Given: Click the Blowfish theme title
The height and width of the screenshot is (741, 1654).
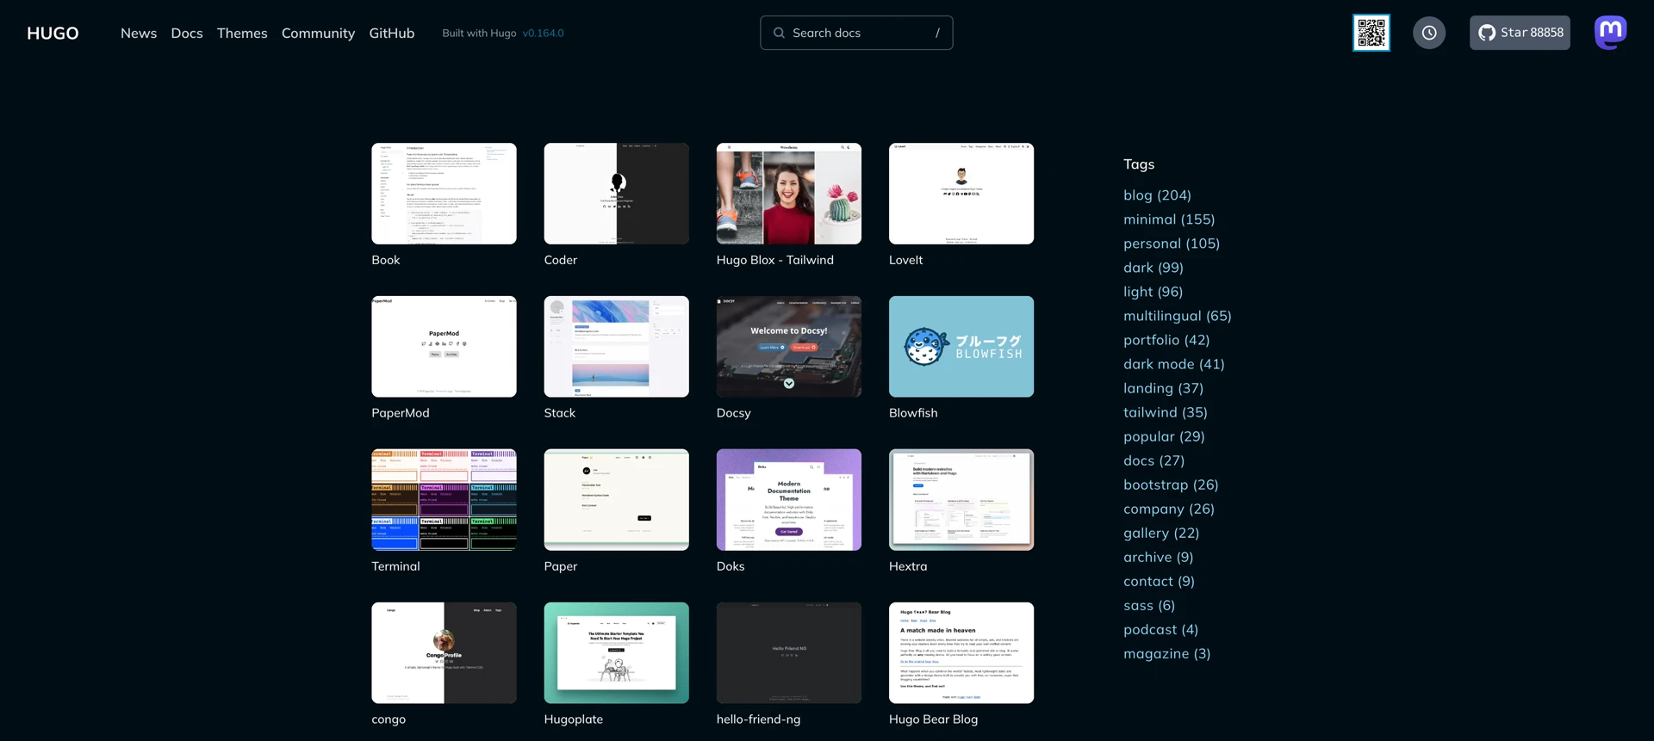Looking at the screenshot, I should click(x=913, y=413).
